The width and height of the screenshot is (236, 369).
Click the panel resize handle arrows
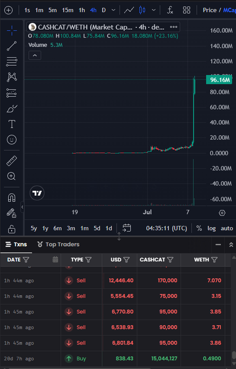point(119,236)
